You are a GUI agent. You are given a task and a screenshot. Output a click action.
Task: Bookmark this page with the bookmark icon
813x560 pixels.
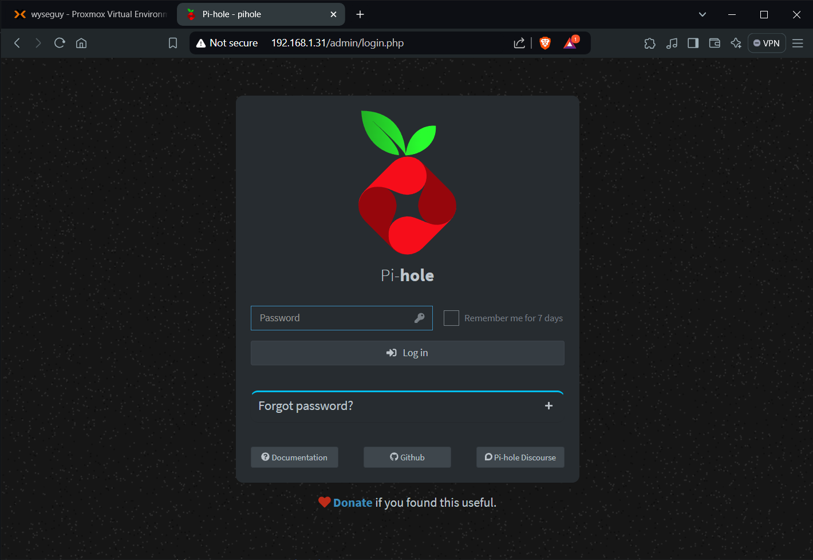173,43
